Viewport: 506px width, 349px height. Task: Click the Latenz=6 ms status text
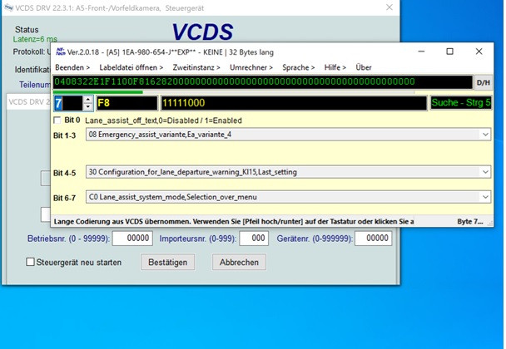pos(35,39)
